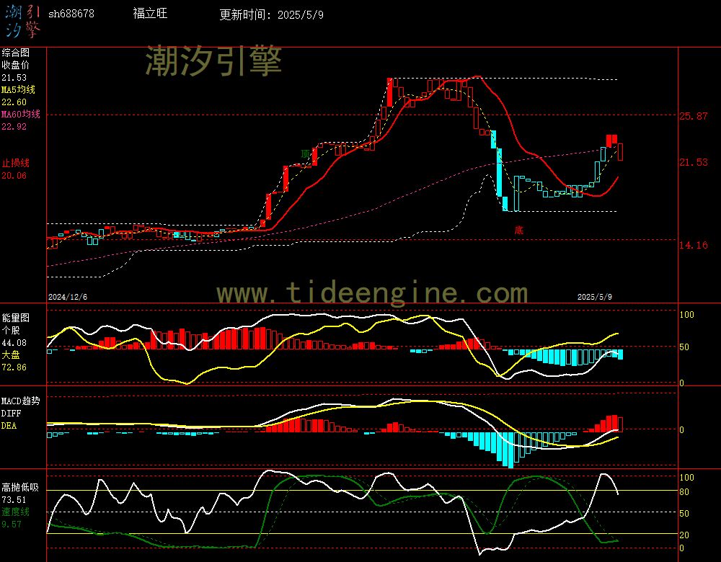Select the green 速度线 legend label
Image resolution: width=721 pixels, height=562 pixels.
(15, 512)
